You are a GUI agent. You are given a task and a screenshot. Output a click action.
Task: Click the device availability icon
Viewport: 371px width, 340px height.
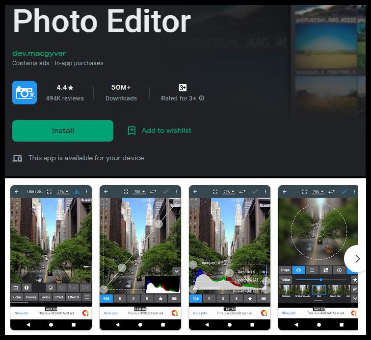pos(17,158)
